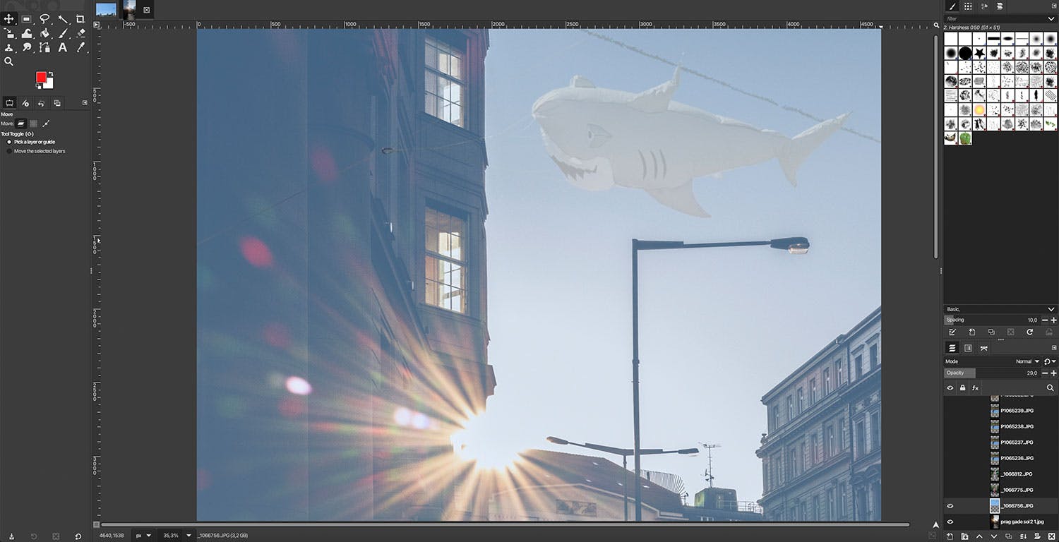Image resolution: width=1059 pixels, height=542 pixels.
Task: Open the Layers dock tab menu arrow
Action: tap(1053, 348)
